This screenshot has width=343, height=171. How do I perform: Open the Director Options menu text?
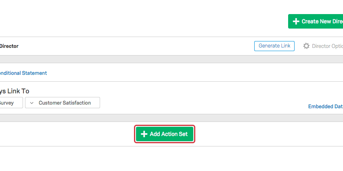327,46
